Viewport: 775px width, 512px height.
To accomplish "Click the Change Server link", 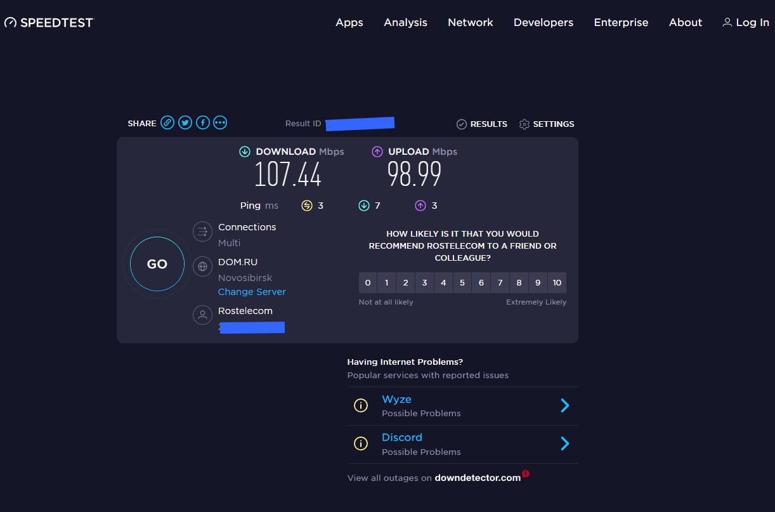I will [x=252, y=292].
